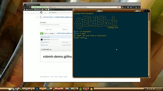Open the Adobe Illustrator taskbar icon
Image resolution: width=163 pixels, height=91 pixels.
tap(64, 89)
